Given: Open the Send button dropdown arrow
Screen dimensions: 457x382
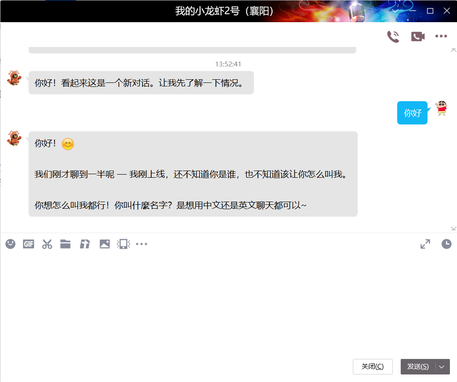Looking at the screenshot, I should 441,366.
